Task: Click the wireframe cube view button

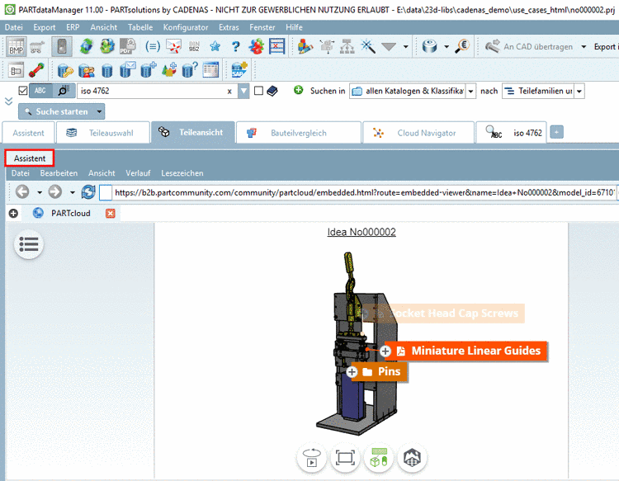Action: tap(412, 458)
